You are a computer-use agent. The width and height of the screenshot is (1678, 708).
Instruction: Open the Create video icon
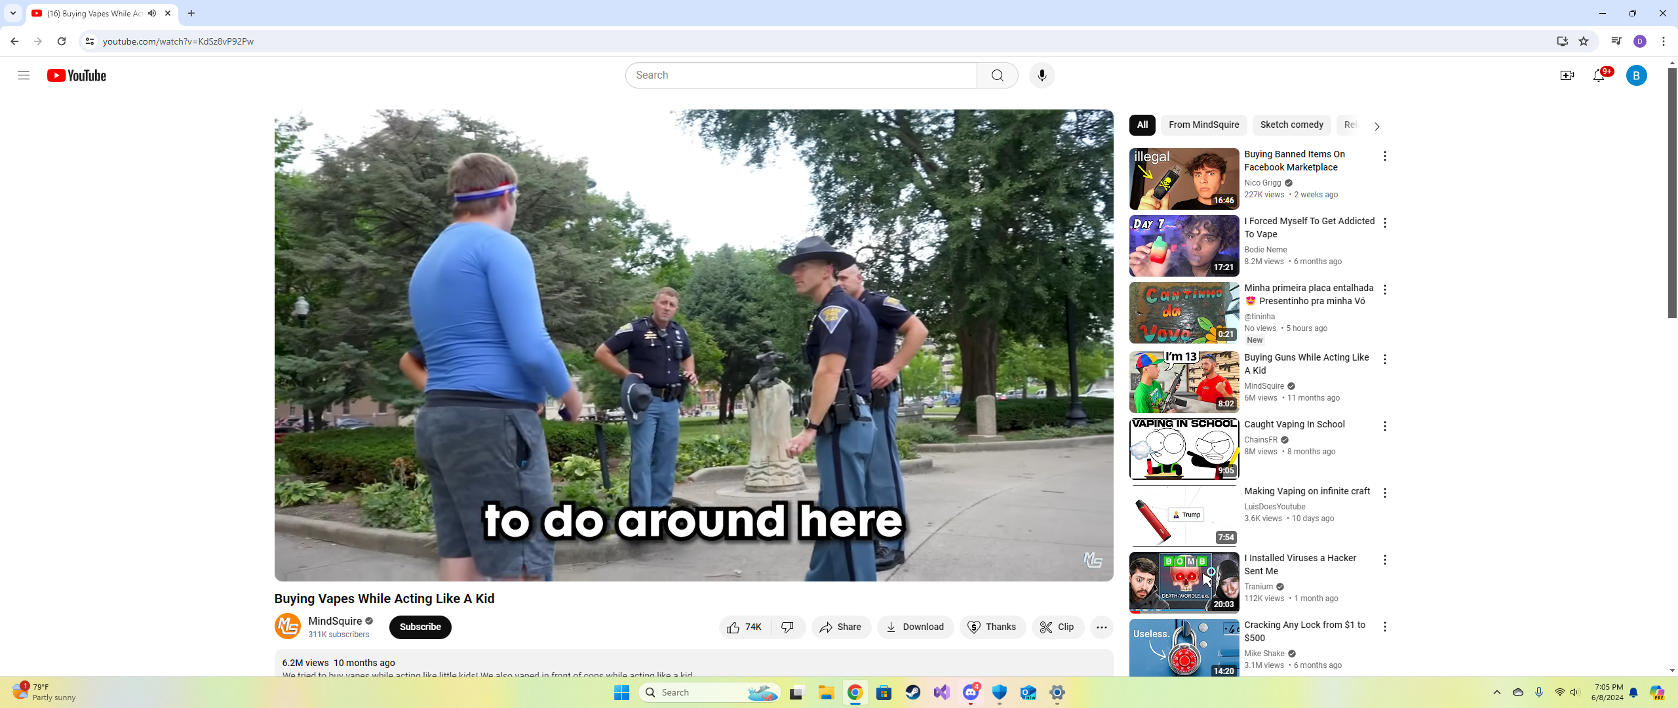[1567, 75]
